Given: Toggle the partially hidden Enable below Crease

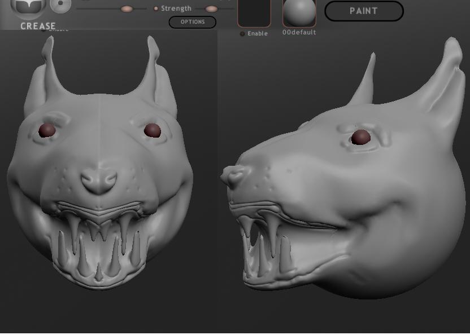Looking at the screenshot, I should pyautogui.click(x=44, y=29).
